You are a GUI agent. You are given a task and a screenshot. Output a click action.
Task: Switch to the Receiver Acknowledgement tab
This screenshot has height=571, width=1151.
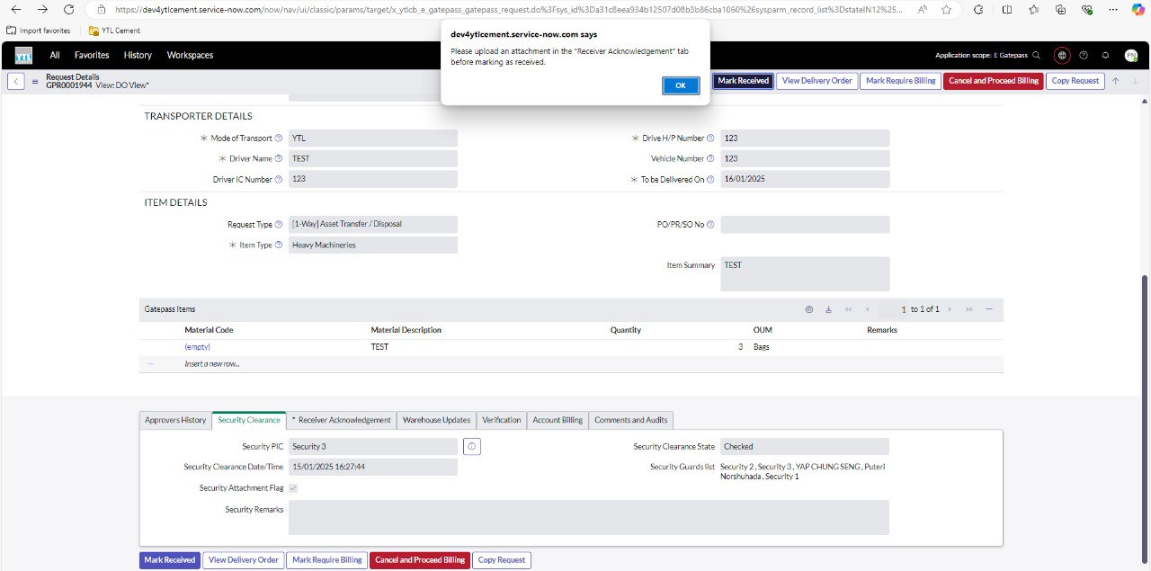341,420
